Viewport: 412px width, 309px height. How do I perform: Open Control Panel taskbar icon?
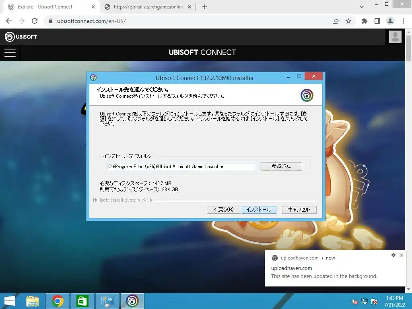107,301
